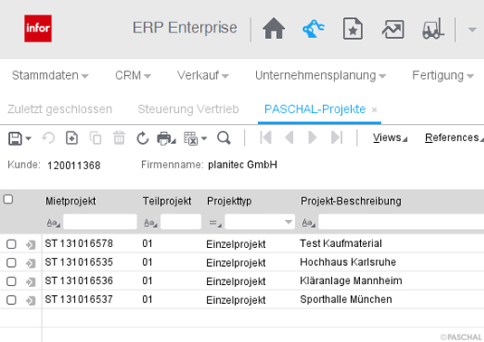Open the Views menu
The width and height of the screenshot is (484, 342).
coord(390,138)
